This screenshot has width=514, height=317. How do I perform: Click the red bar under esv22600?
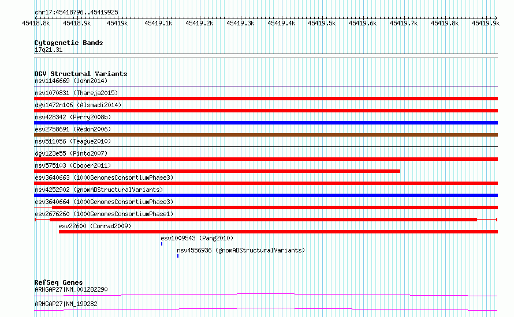point(278,232)
